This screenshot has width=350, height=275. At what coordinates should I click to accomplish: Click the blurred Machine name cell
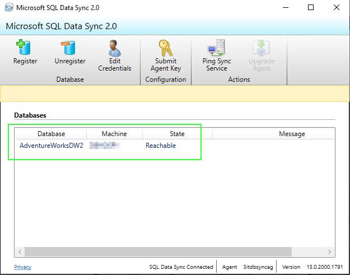[105, 146]
